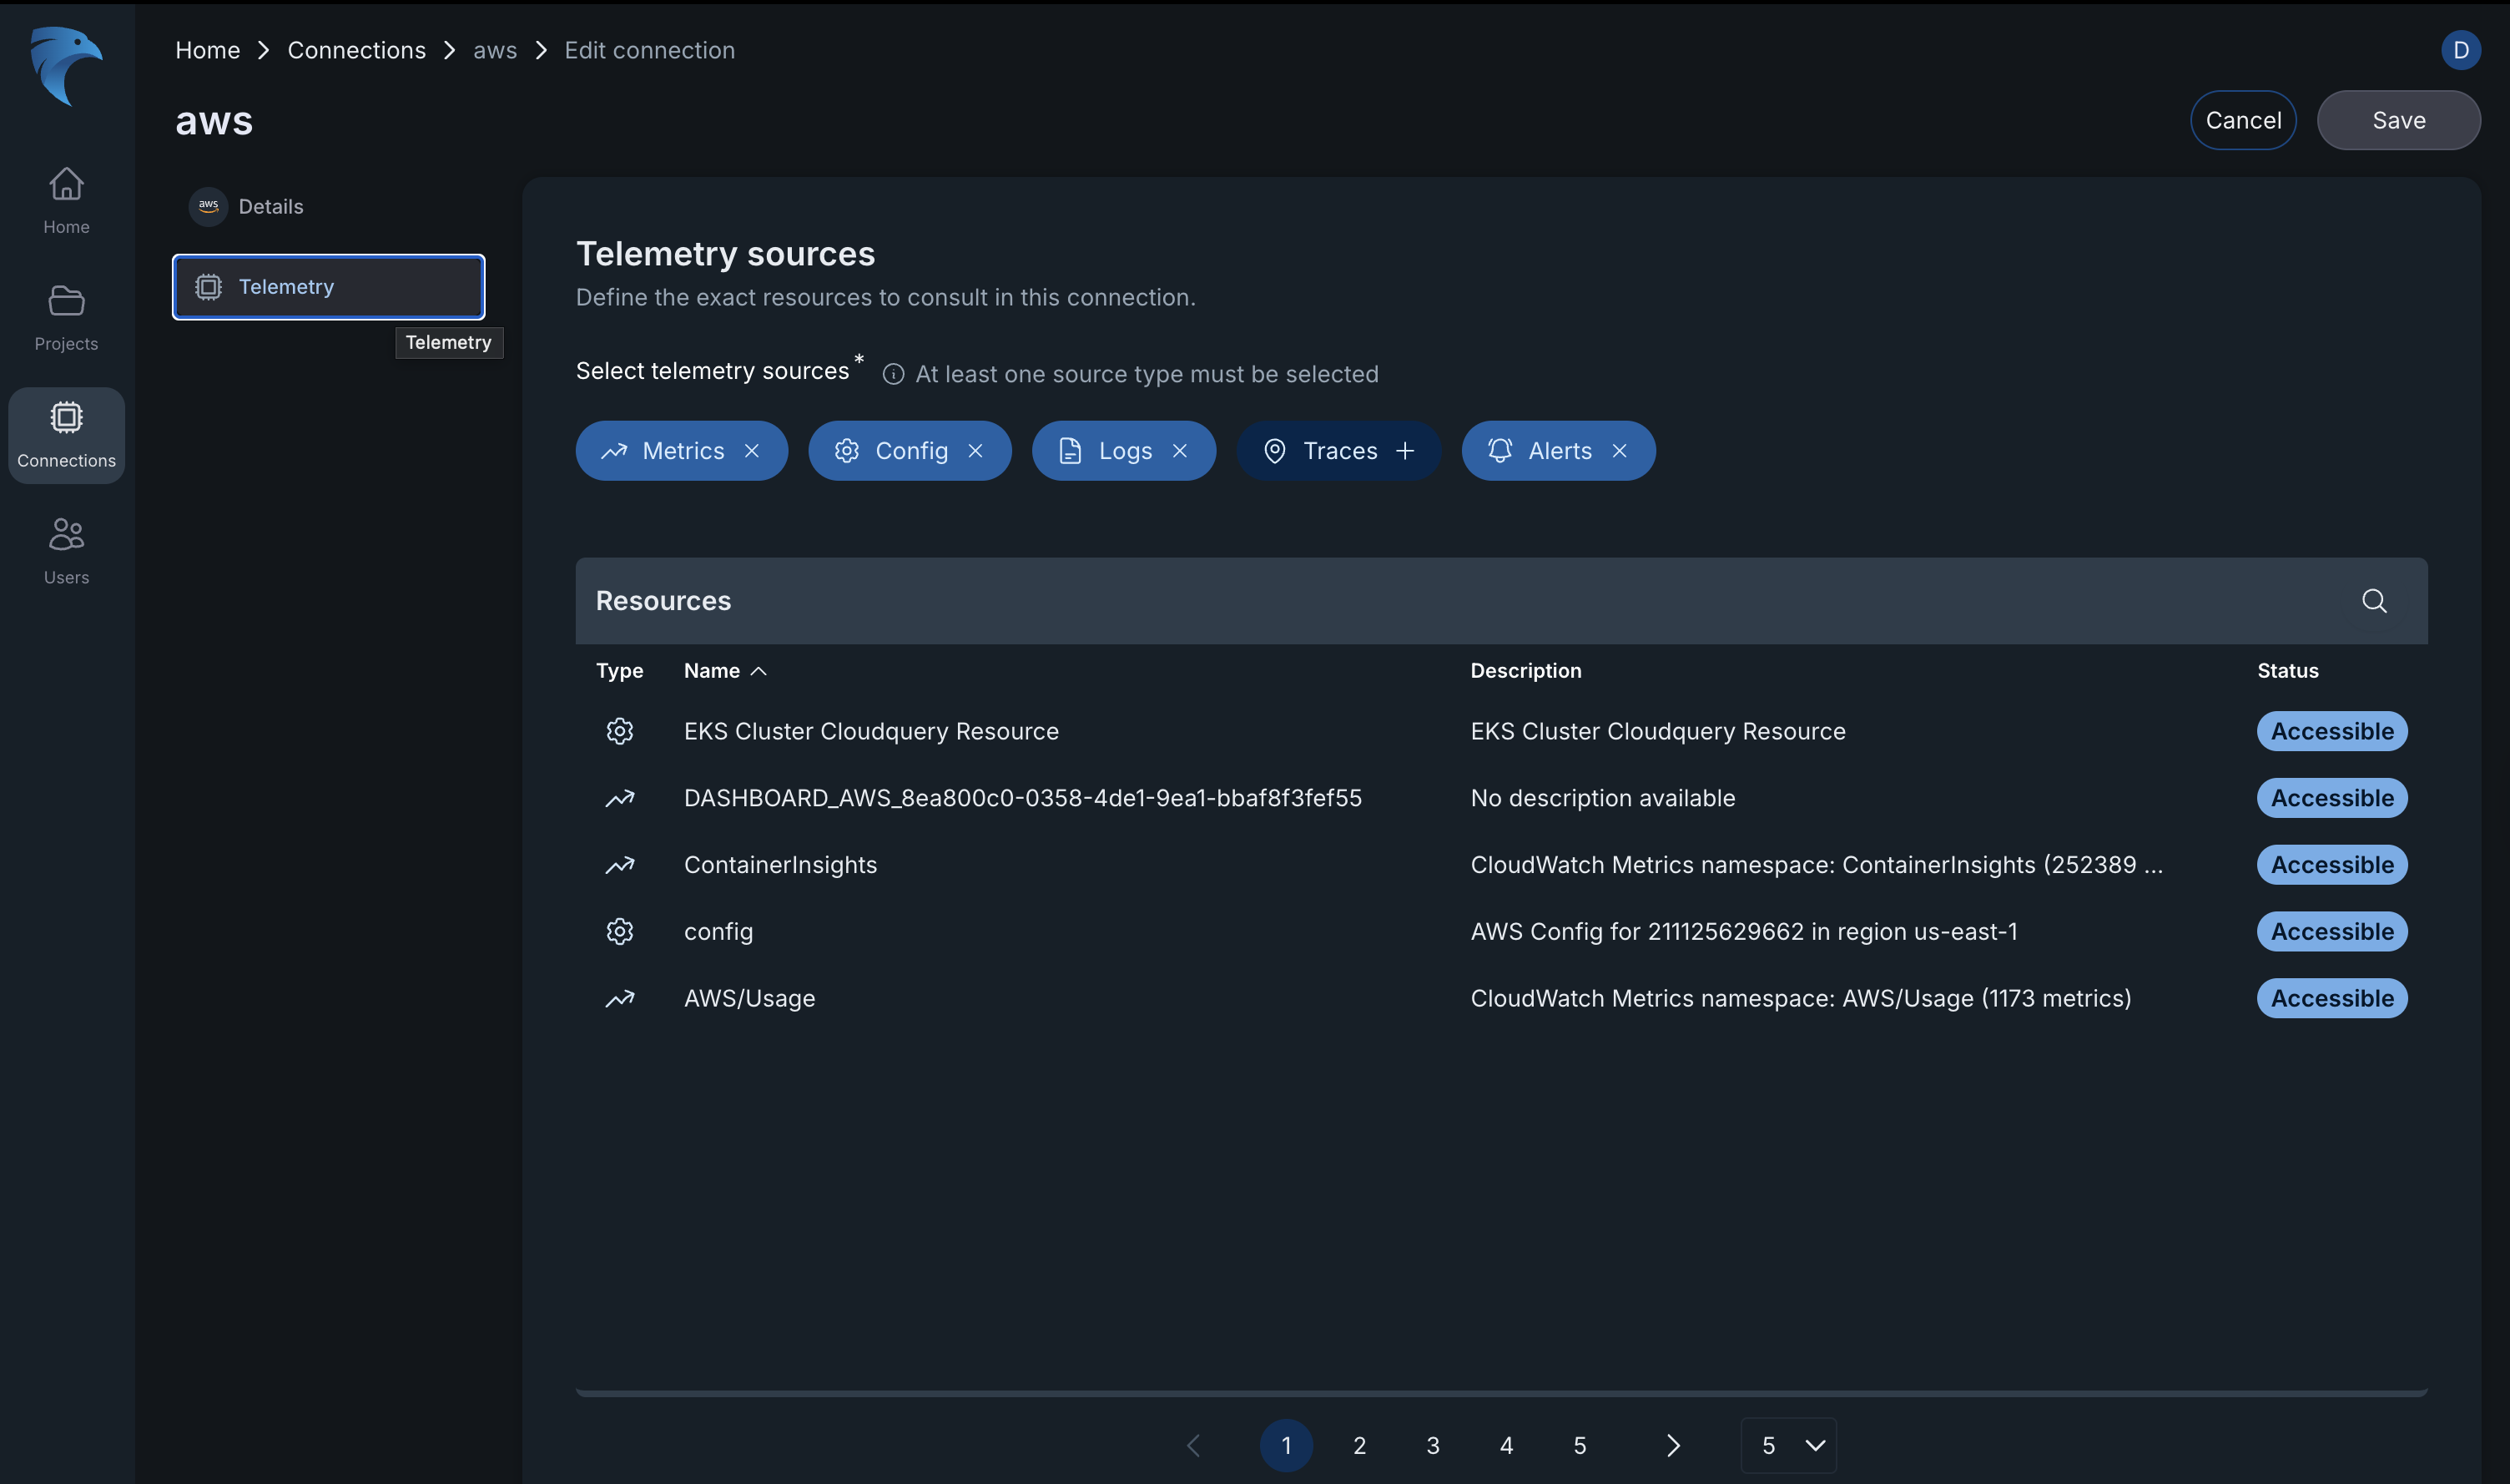The height and width of the screenshot is (1484, 2510).
Task: Open the Connections breadcrumb link
Action: click(355, 49)
